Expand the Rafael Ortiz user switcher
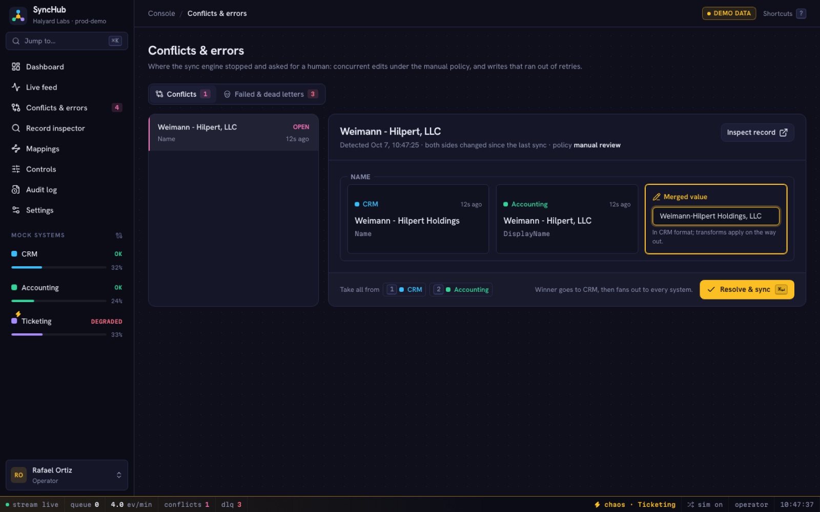 (x=67, y=475)
